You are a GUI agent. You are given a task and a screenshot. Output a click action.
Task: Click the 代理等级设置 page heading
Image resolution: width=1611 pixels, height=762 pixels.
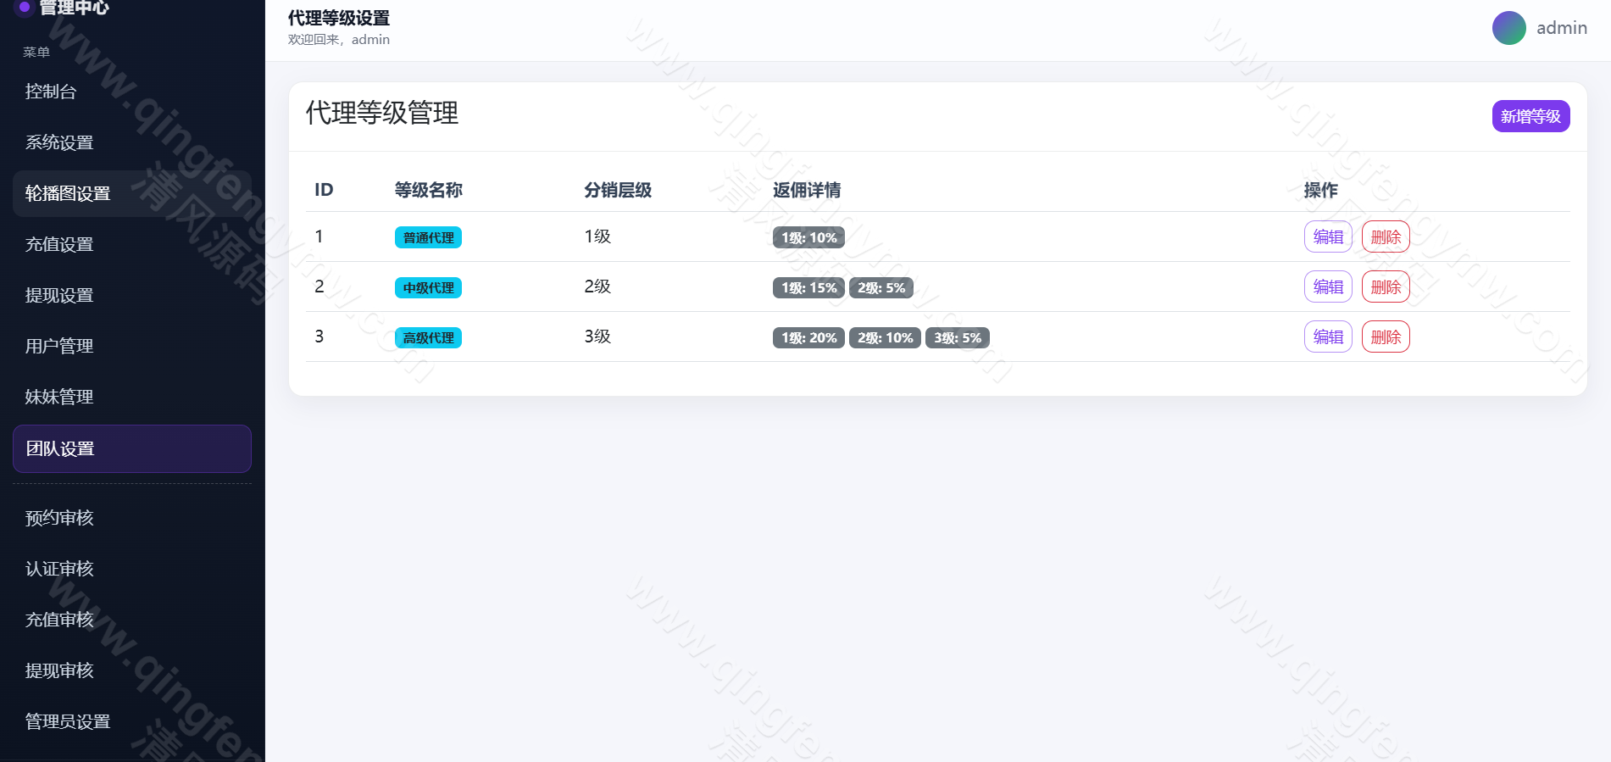coord(339,18)
